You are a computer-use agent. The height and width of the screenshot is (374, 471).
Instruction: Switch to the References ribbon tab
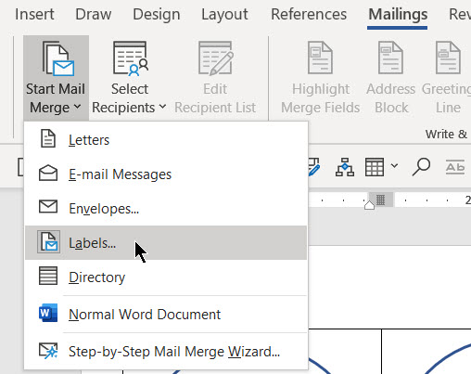pos(309,14)
